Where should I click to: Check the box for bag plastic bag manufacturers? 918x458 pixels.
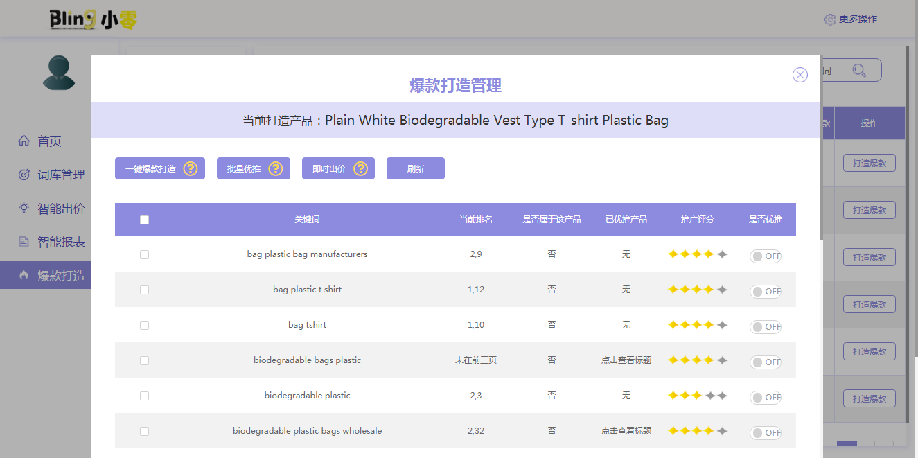(144, 254)
